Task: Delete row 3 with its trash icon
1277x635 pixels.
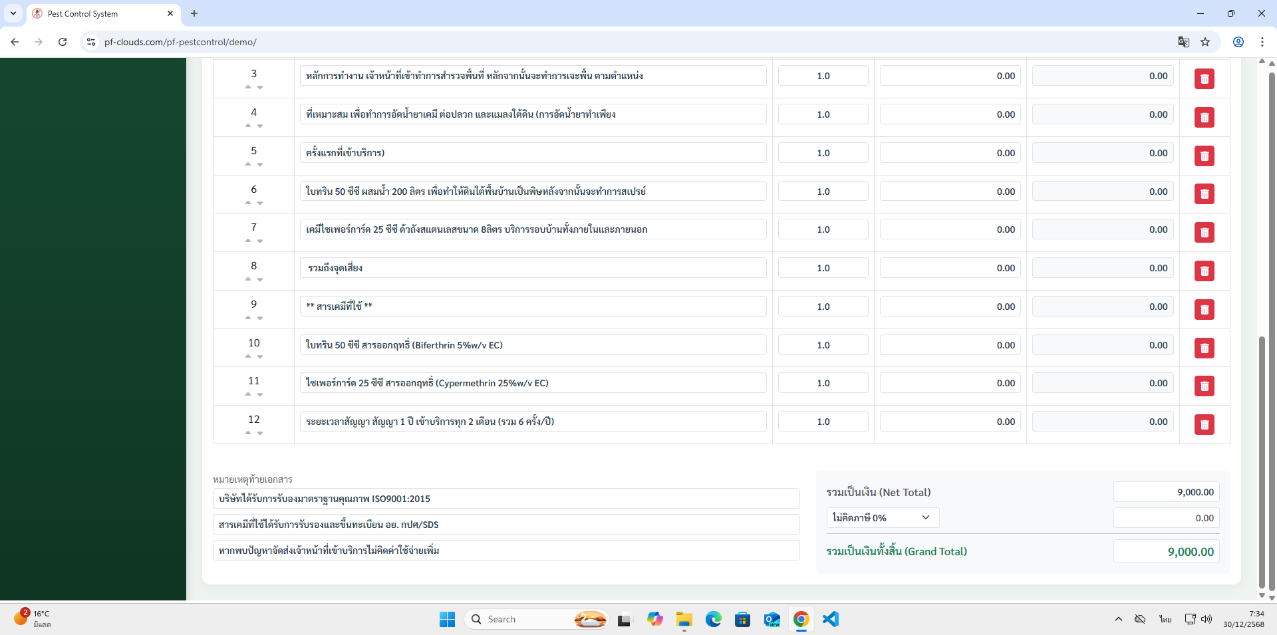Action: click(x=1204, y=79)
